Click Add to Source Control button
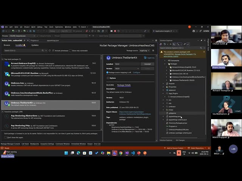Viewport: 242px width, 181px height. tap(175, 148)
